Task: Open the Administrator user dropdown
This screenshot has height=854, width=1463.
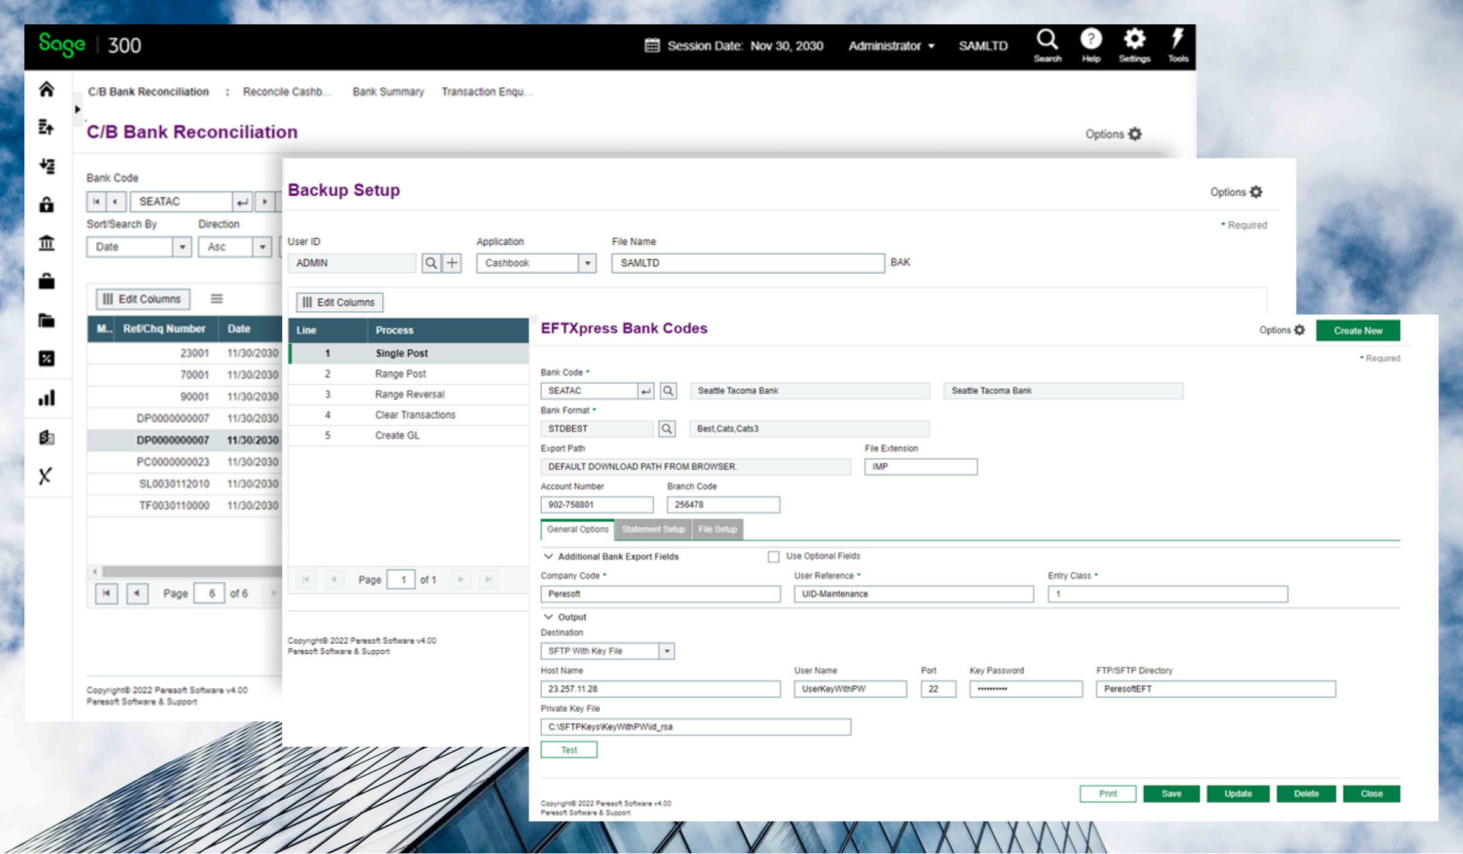Action: point(891,46)
